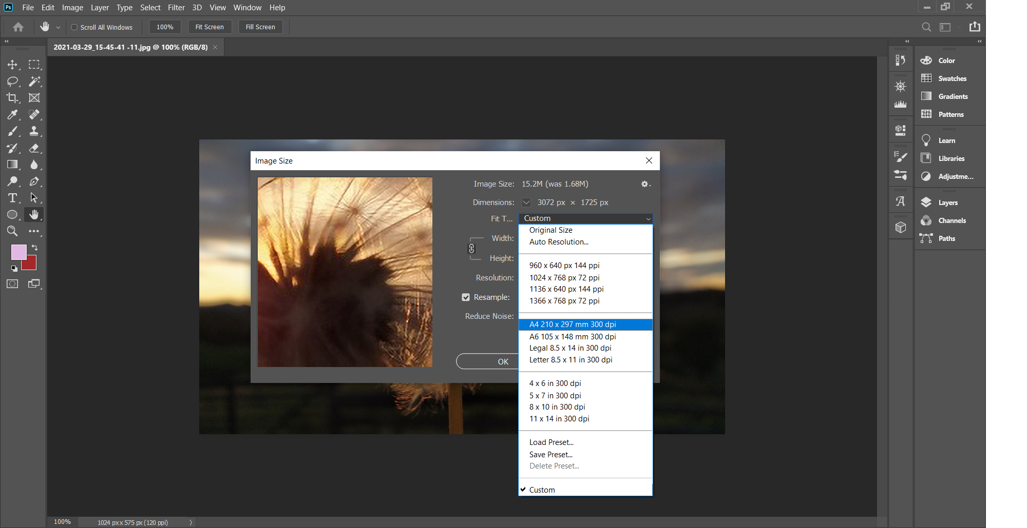Viewport: 1027px width, 528px height.
Task: Click the pink foreground color swatch
Action: [x=18, y=252]
